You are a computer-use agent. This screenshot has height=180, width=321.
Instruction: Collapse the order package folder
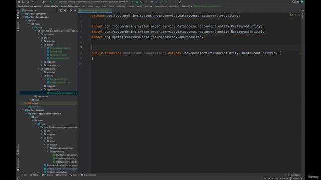tap(38, 38)
